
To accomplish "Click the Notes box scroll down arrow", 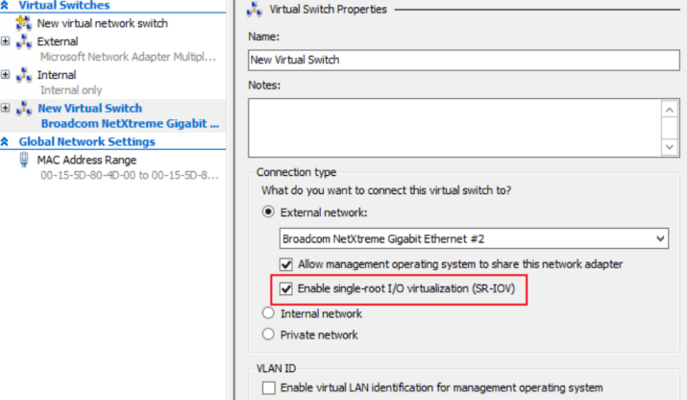I will [670, 146].
